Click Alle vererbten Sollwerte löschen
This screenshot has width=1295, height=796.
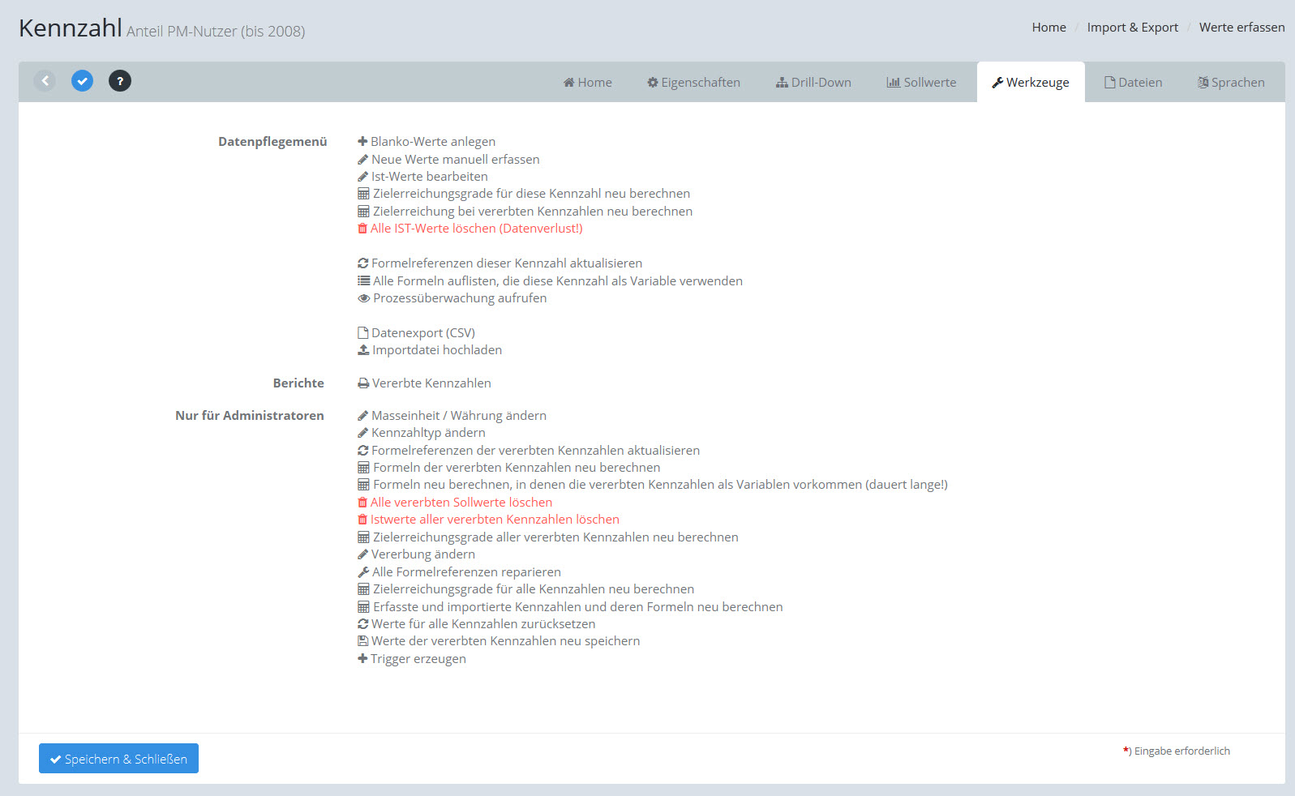(461, 503)
